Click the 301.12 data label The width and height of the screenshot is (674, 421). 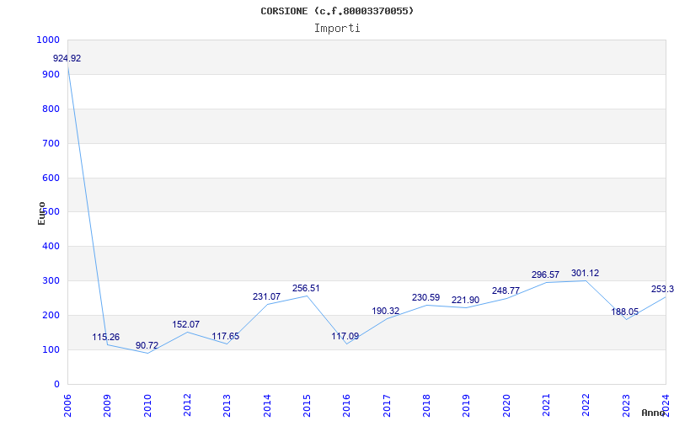585,273
